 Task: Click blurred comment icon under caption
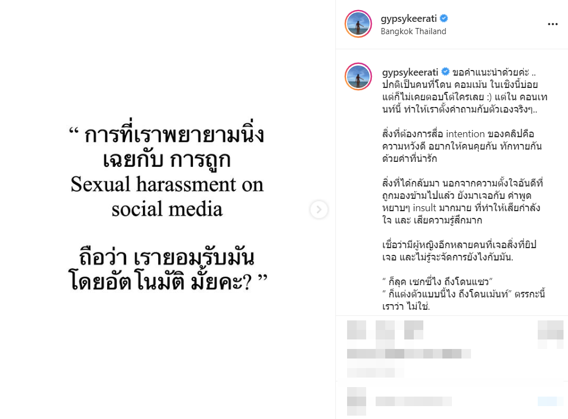[385, 329]
